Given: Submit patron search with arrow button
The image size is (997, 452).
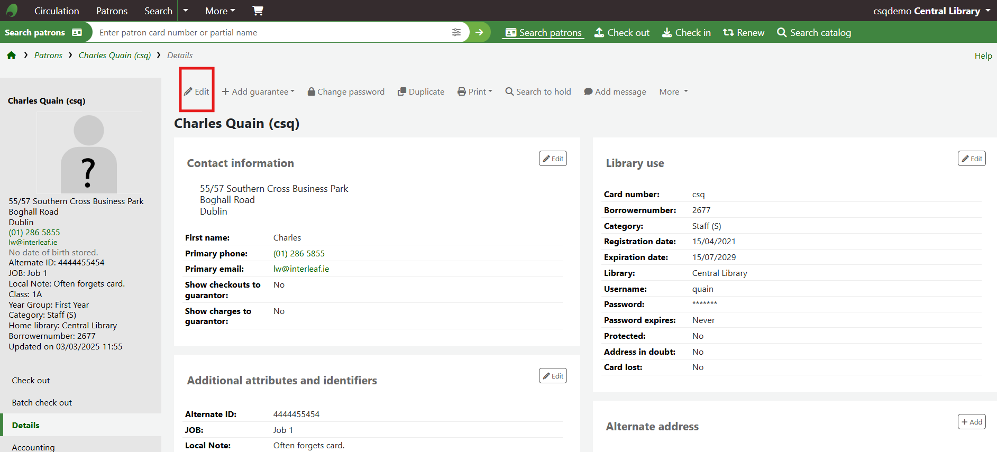Looking at the screenshot, I should coord(479,32).
